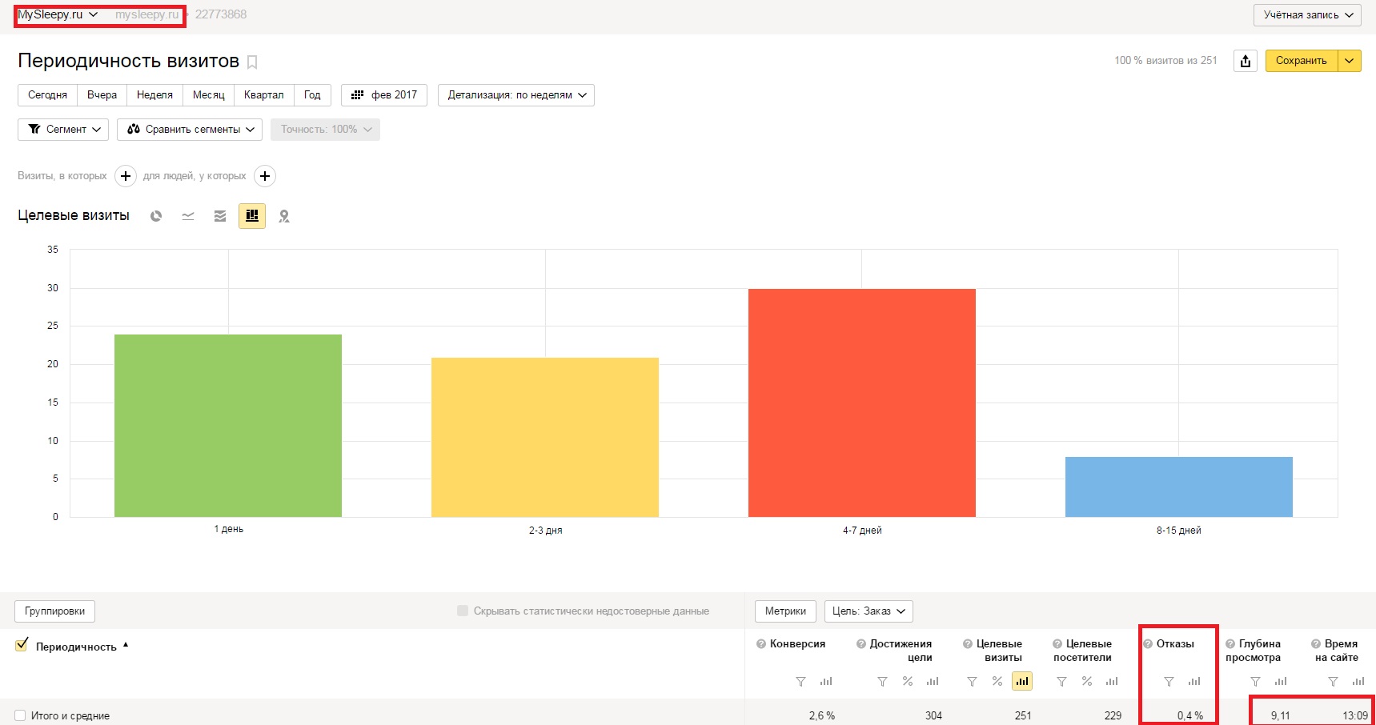The image size is (1376, 725).
Task: Filter by the Достижения цели column
Action: click(x=882, y=682)
